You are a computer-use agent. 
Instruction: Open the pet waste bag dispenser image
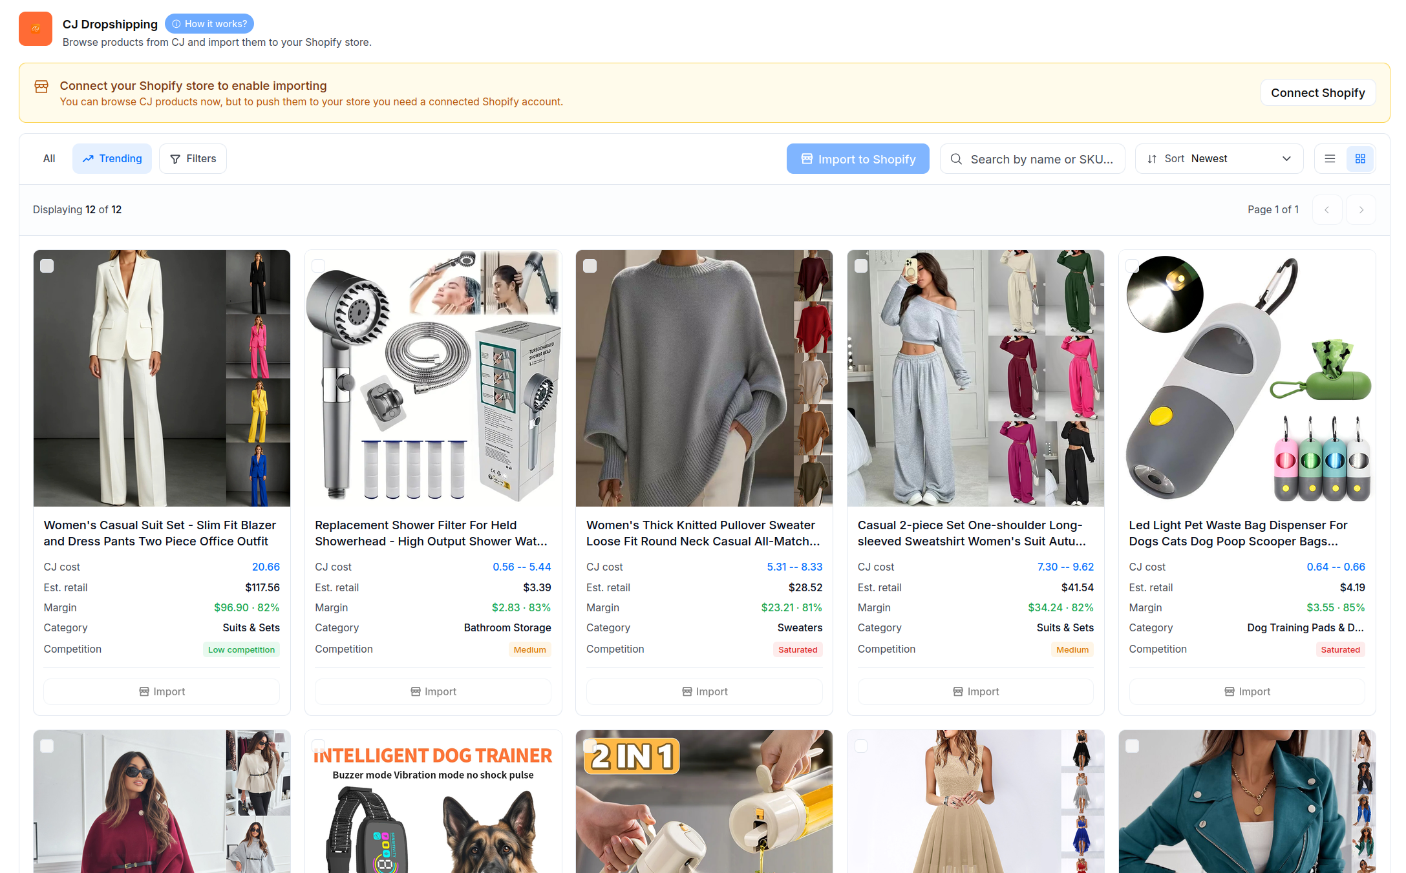1247,378
